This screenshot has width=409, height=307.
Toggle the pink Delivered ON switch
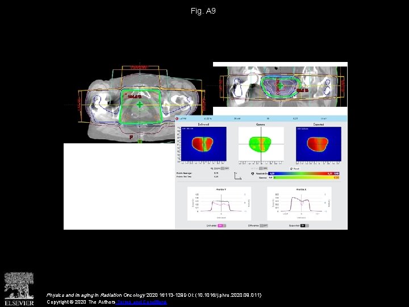[222, 226]
